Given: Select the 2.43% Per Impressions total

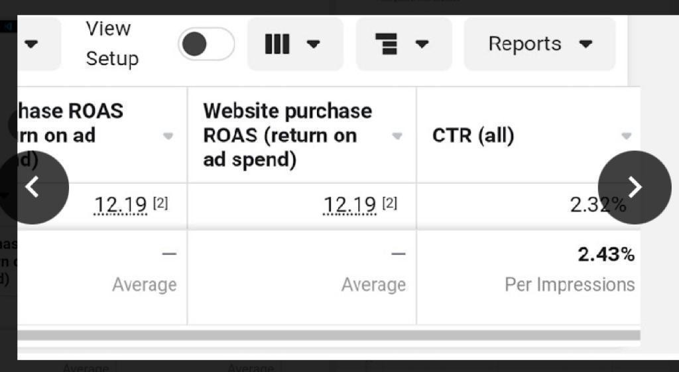Looking at the screenshot, I should pos(606,254).
